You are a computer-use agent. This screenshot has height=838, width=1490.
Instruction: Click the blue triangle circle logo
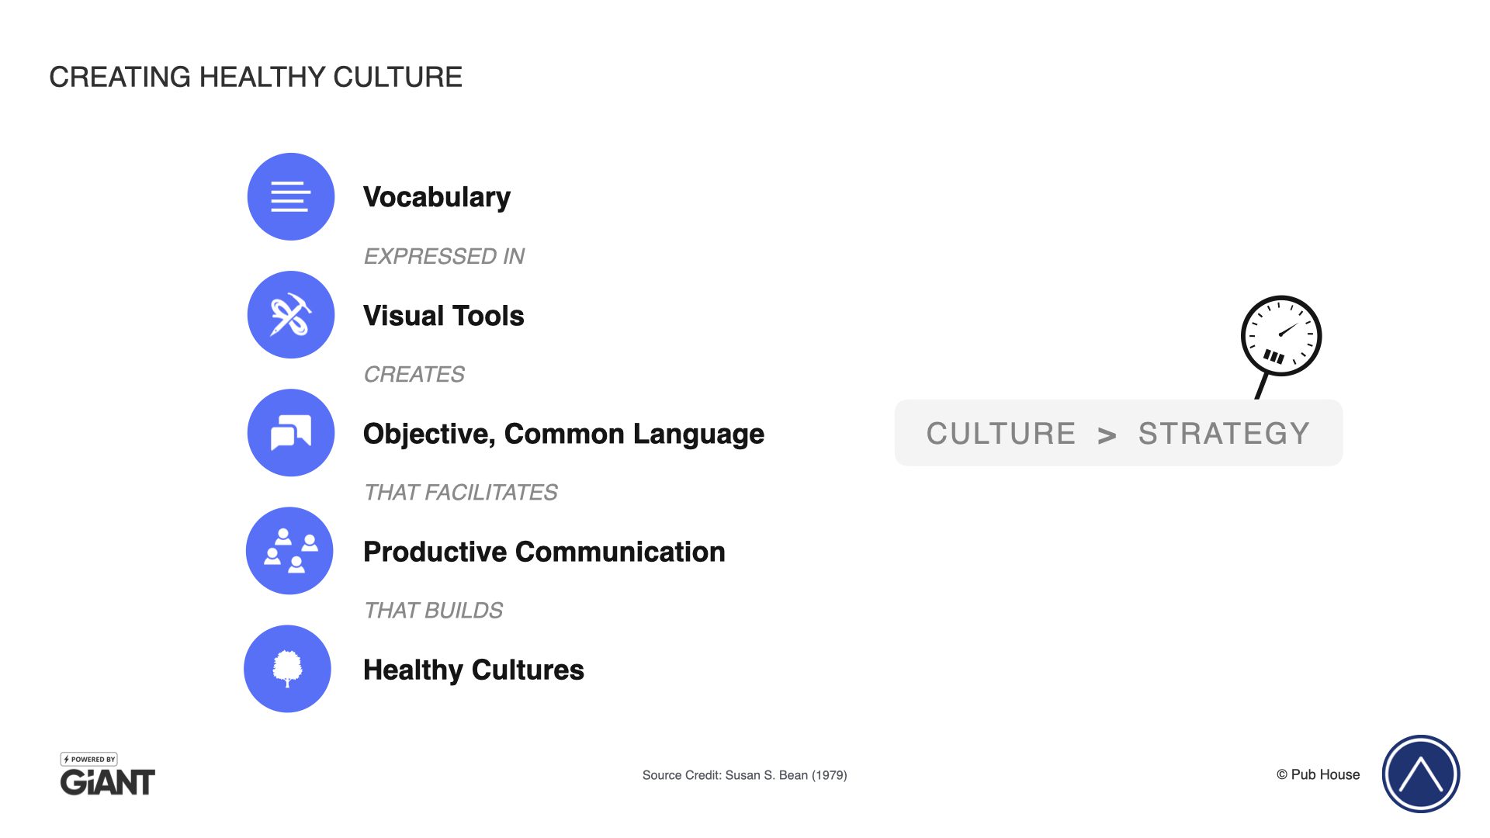(1420, 774)
